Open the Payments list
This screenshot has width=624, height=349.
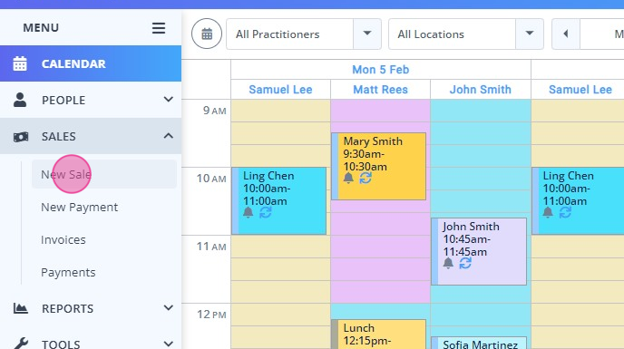(x=68, y=272)
